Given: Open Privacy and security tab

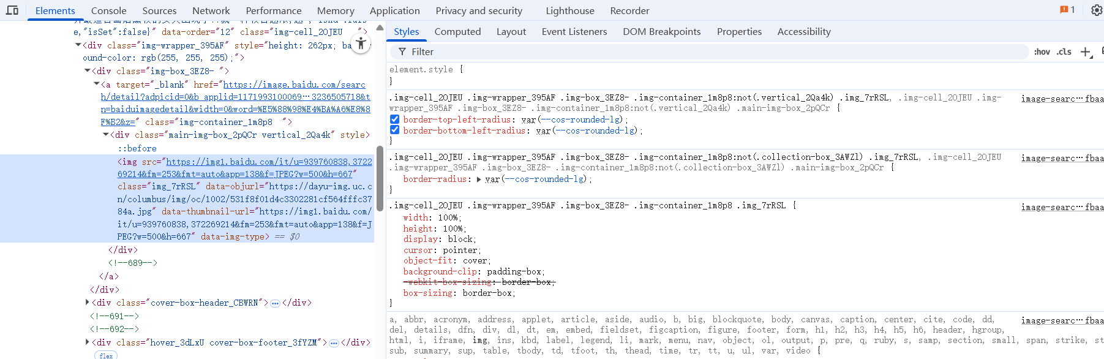Looking at the screenshot, I should (479, 10).
